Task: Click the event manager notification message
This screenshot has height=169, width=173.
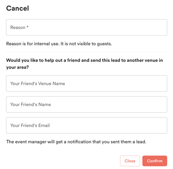Action: [76, 141]
